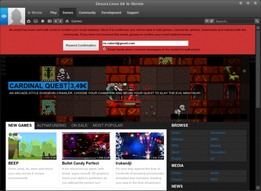Viewport: 261px width, 191px height.
Task: Click the 3,49€ price label
Action: coord(78,86)
